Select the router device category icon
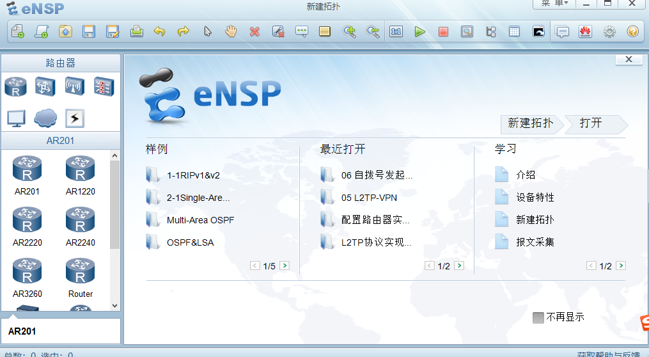The image size is (649, 357). 16,87
